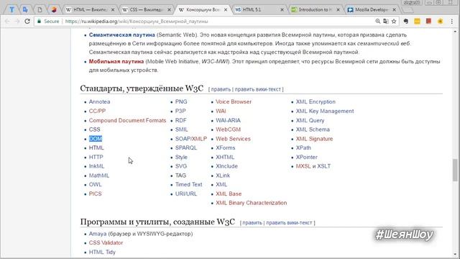
Task: Click the translate page icon in address bar
Action: pos(386,21)
